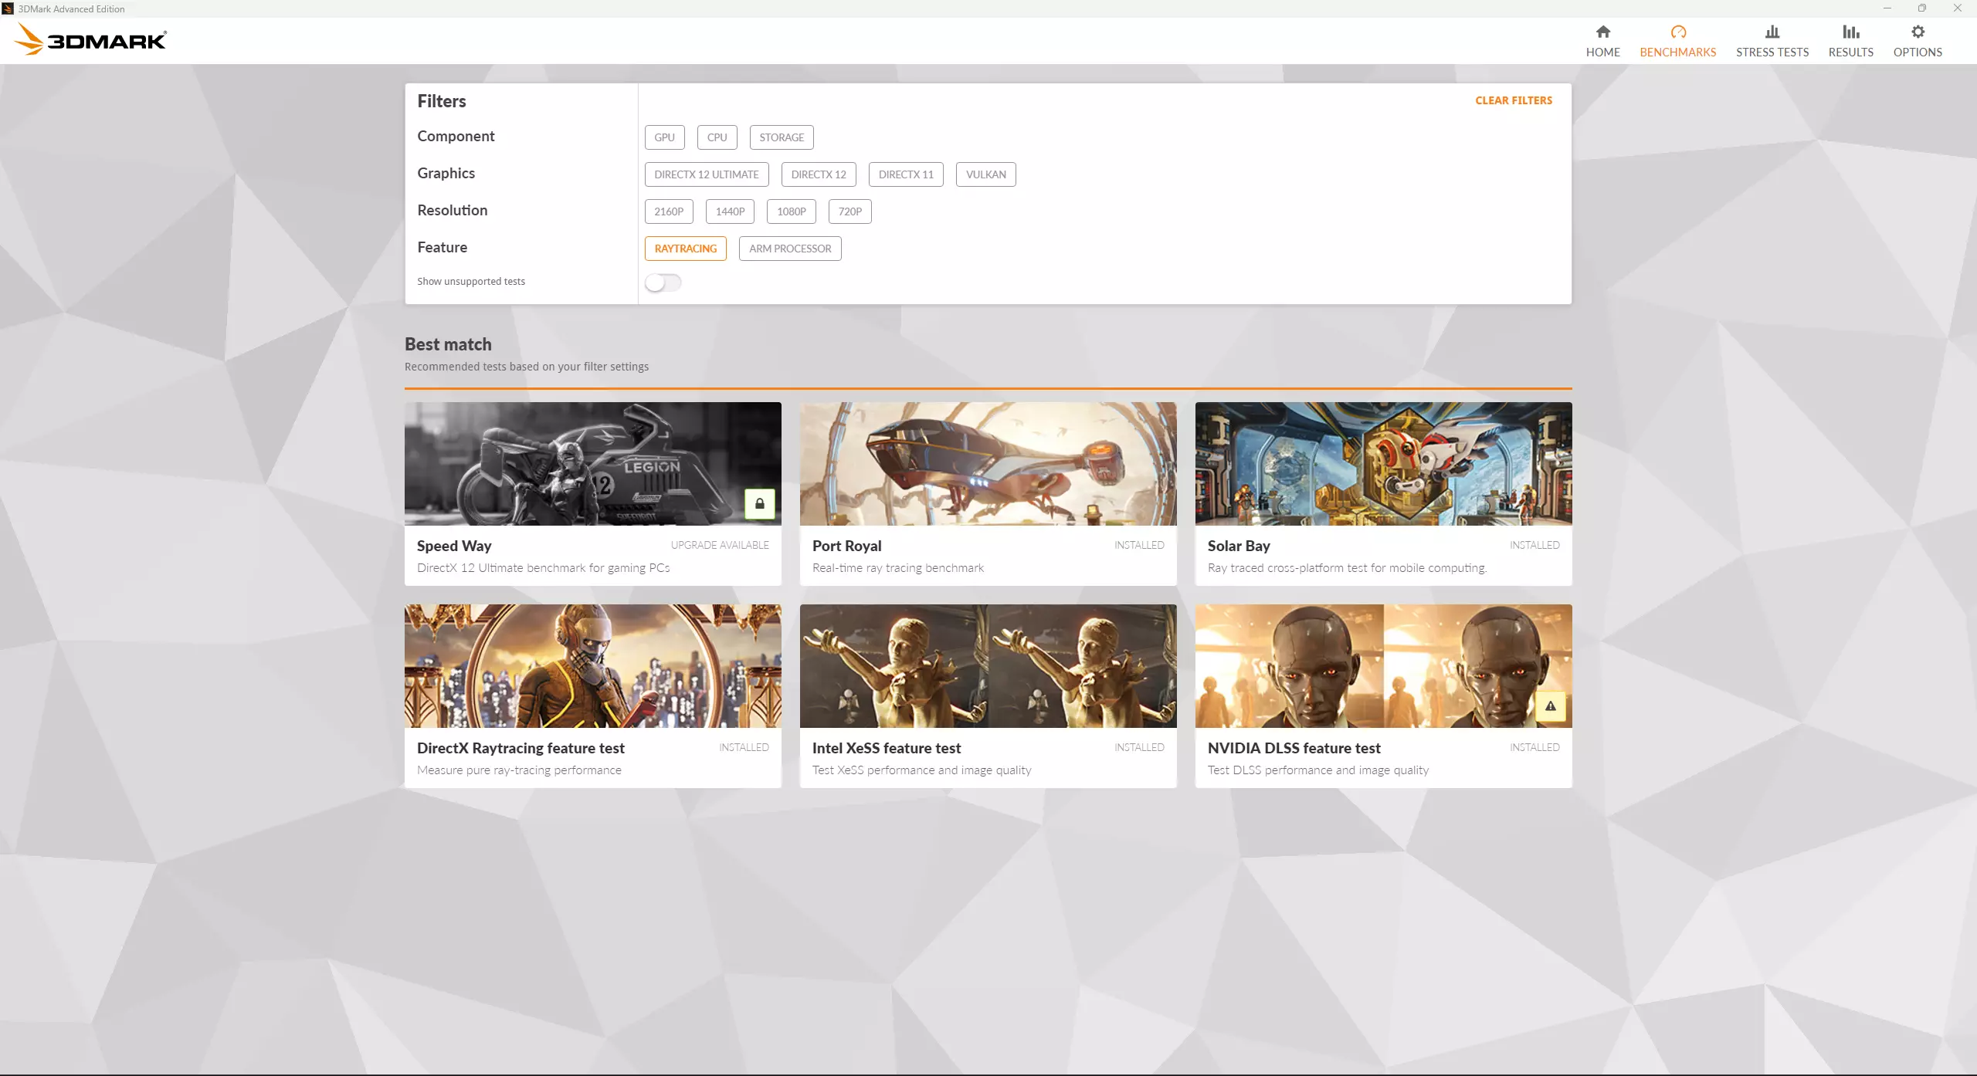Toggle the CPU component filter

pos(717,137)
